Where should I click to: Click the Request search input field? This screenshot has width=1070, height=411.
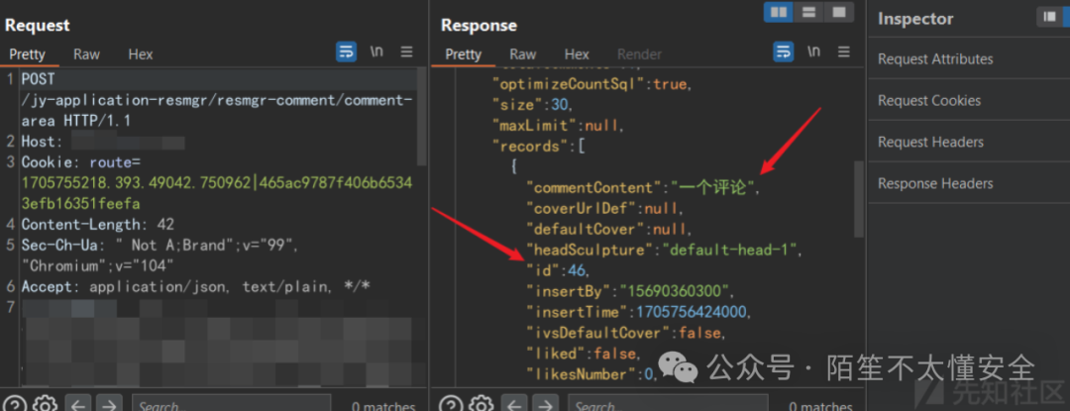coord(231,403)
